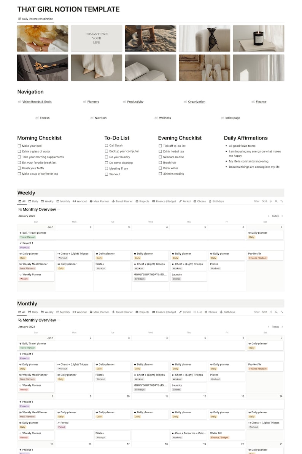This screenshot has width=302, height=454.
Task: Open 'Pay Netflix' event in Weekly calendar
Action: tap(264, 256)
